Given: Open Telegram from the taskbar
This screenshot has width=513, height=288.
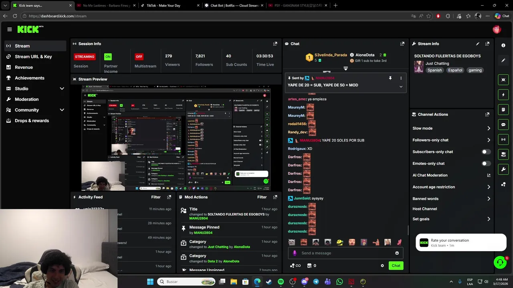Looking at the screenshot, I should pyautogui.click(x=316, y=282).
